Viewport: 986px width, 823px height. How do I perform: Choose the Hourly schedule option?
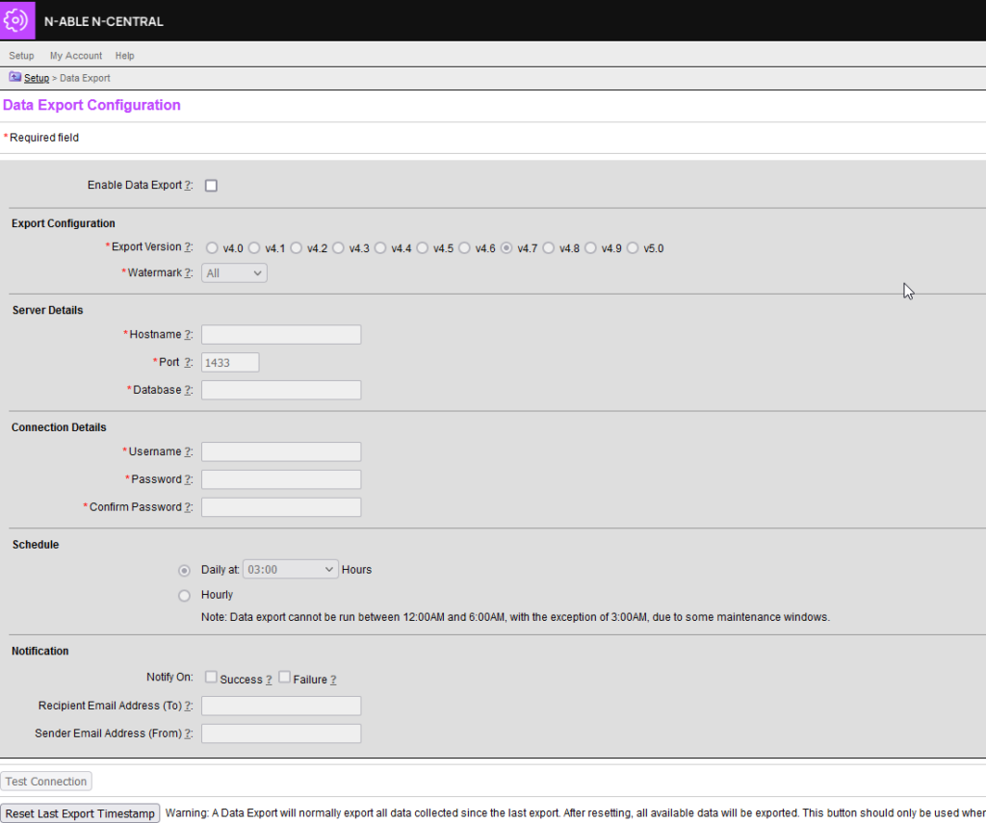pyautogui.click(x=184, y=596)
